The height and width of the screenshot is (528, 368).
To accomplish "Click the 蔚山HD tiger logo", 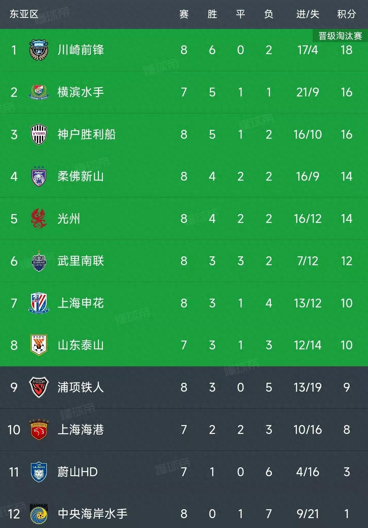I will tap(39, 472).
